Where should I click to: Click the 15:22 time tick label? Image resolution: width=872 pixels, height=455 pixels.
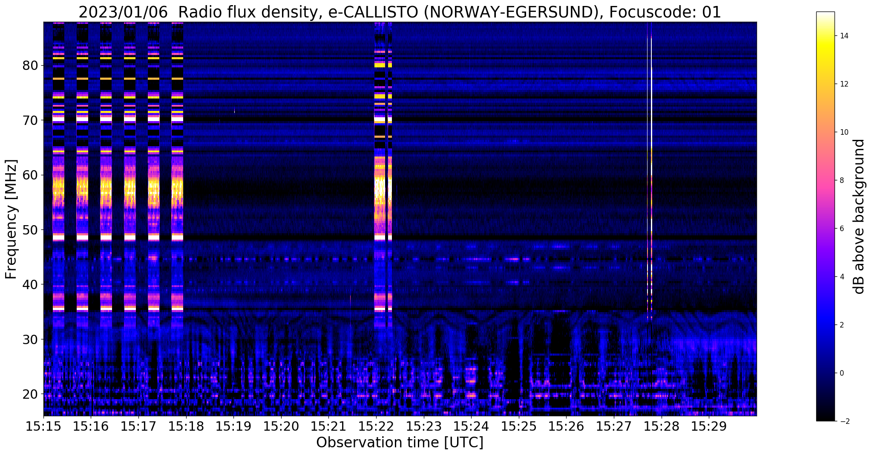pyautogui.click(x=376, y=426)
